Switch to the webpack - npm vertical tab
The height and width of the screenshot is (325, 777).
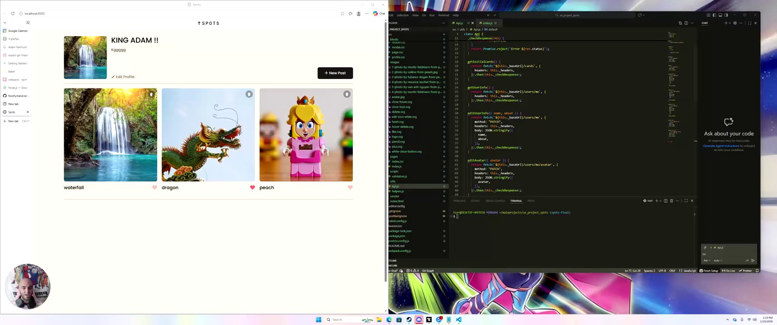pyautogui.click(x=16, y=79)
